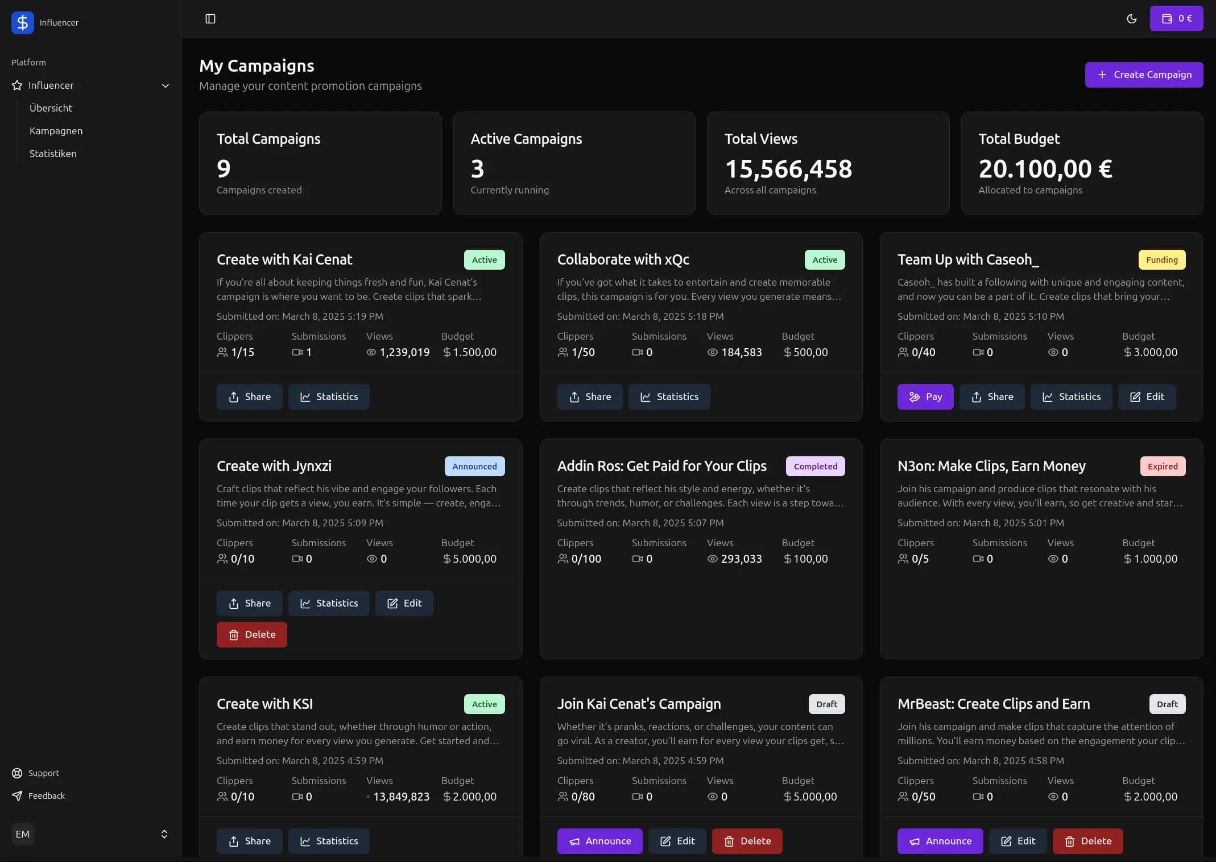Click the Create with KSI campaign title
This screenshot has height=862, width=1216.
point(265,704)
